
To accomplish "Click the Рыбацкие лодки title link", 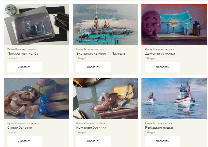I will pyautogui.click(x=159, y=128).
